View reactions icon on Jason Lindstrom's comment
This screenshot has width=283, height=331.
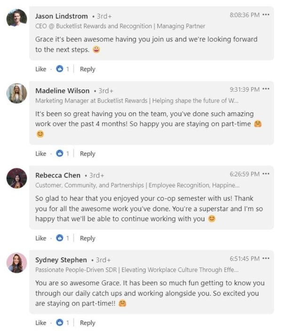coord(60,69)
